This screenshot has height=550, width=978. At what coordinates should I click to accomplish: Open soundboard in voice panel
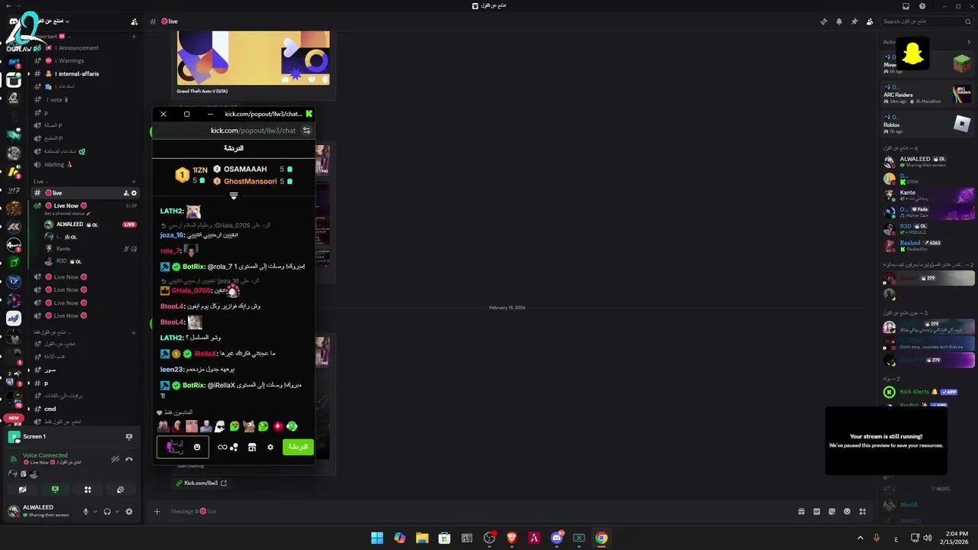[120, 490]
